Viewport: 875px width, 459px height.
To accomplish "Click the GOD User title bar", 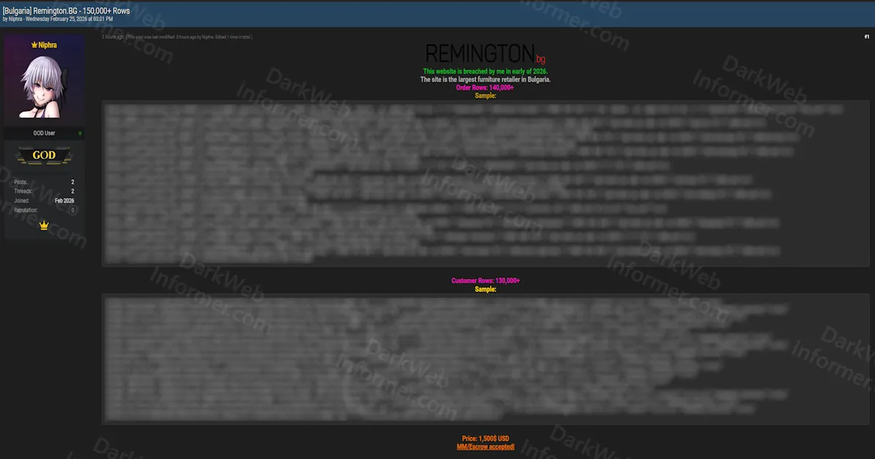I will tap(44, 133).
